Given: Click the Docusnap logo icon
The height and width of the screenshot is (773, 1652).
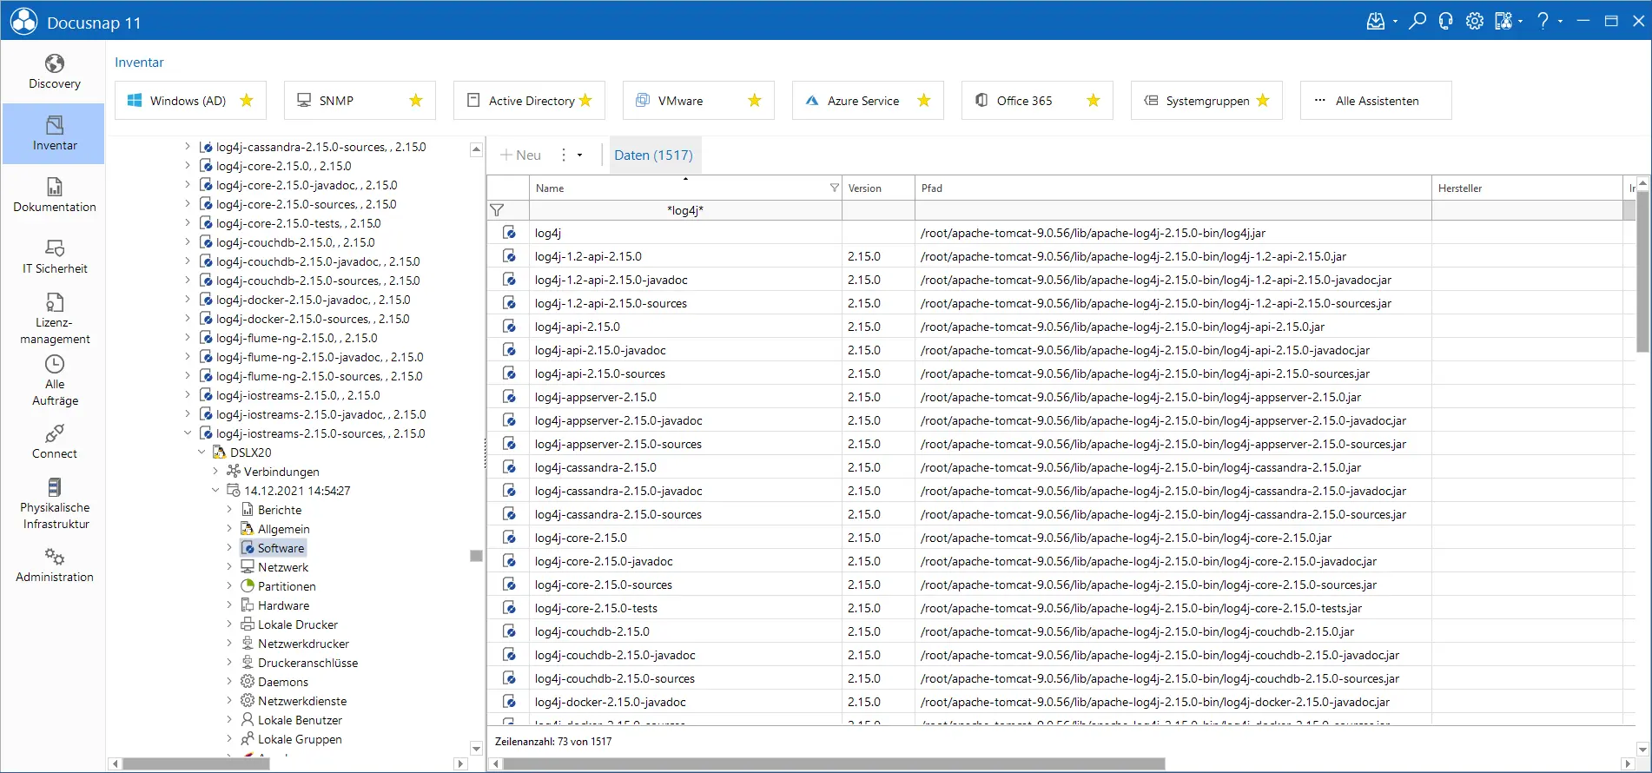Looking at the screenshot, I should [x=23, y=22].
